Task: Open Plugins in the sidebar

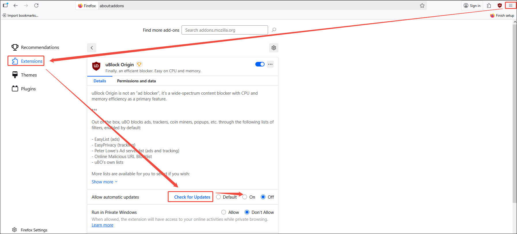Action: click(24, 89)
